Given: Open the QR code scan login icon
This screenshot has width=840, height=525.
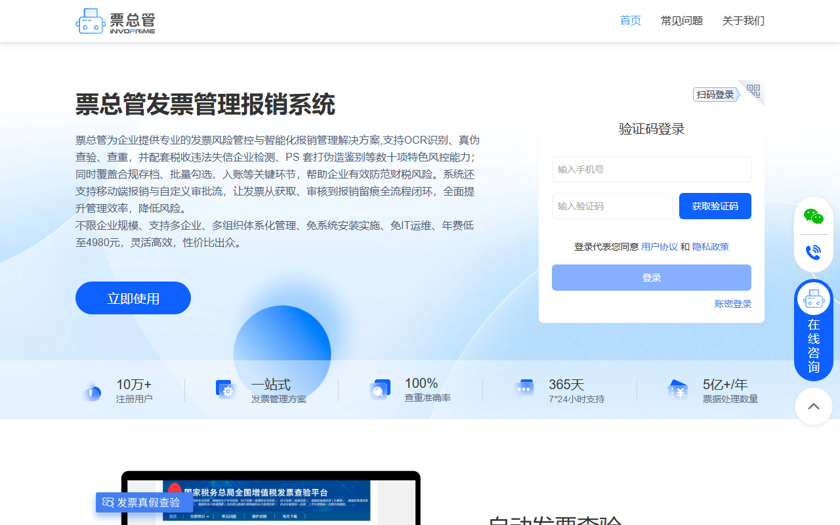Looking at the screenshot, I should coord(753,91).
